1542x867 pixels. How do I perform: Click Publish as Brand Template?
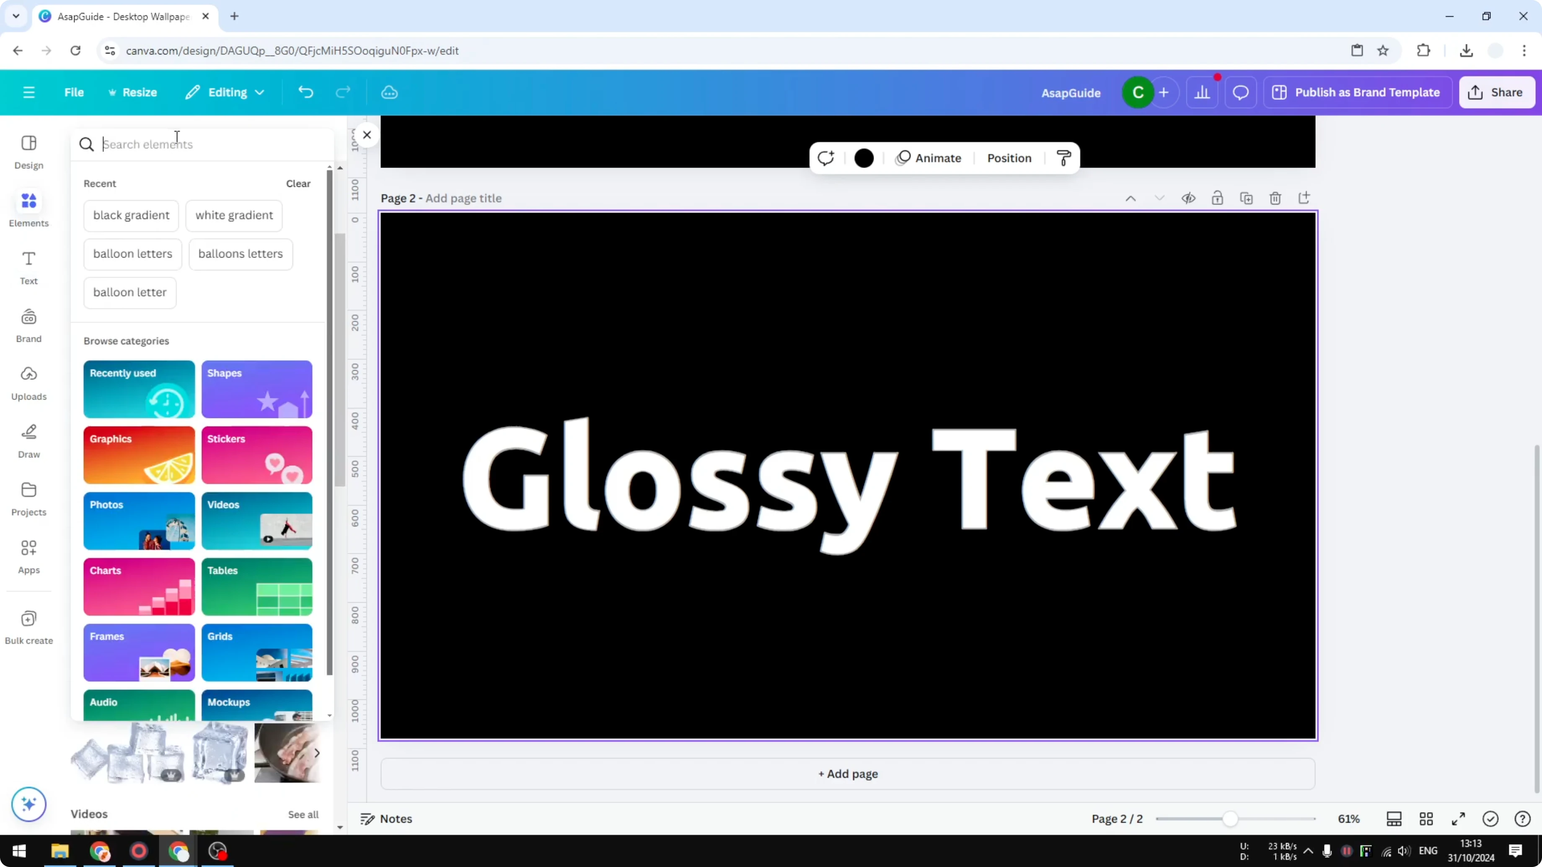pos(1357,92)
